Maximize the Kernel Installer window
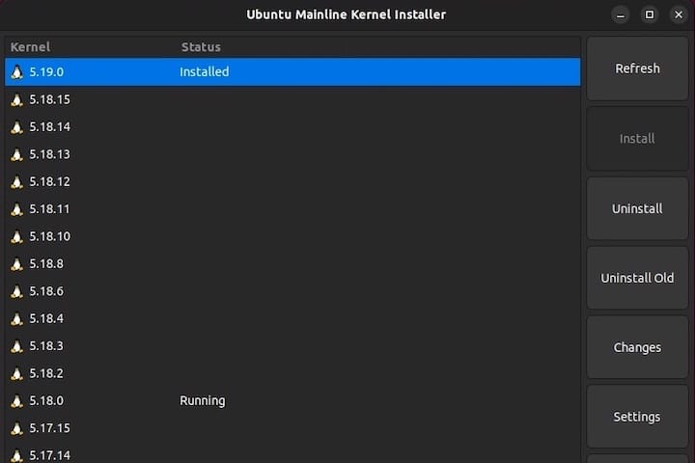 [x=650, y=15]
